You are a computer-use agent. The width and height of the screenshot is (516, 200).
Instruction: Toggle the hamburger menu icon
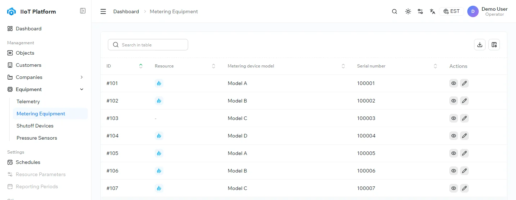[x=103, y=11]
